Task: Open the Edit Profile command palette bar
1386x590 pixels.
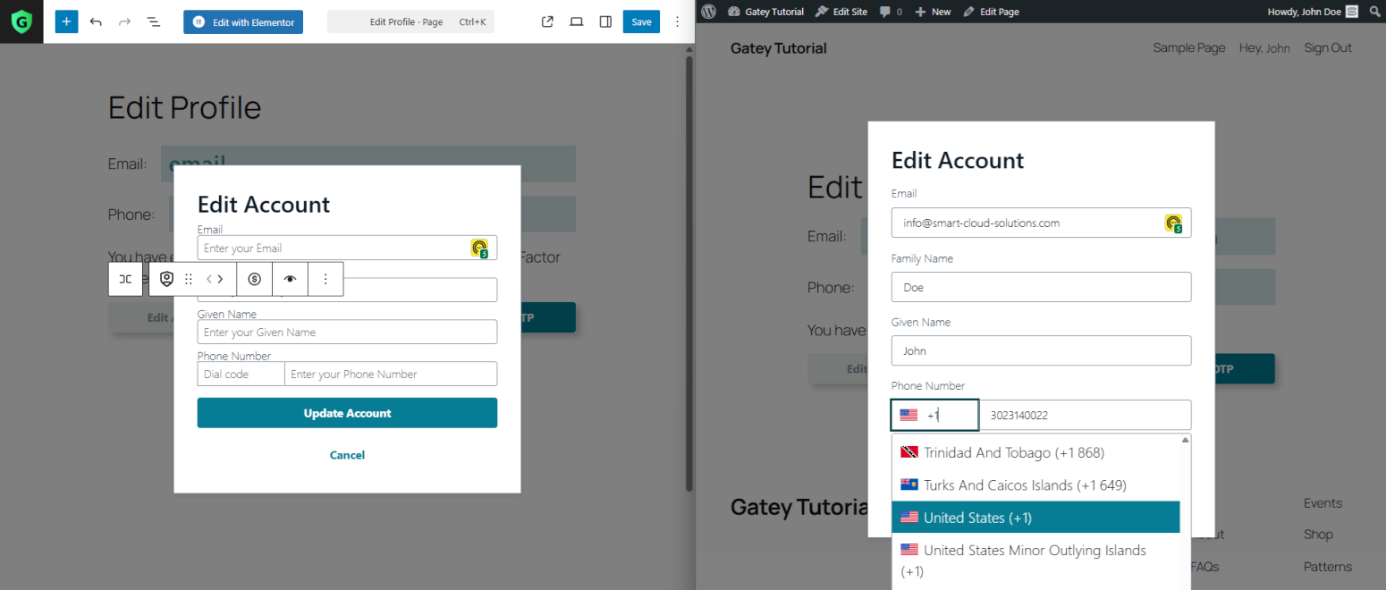Action: 410,21
